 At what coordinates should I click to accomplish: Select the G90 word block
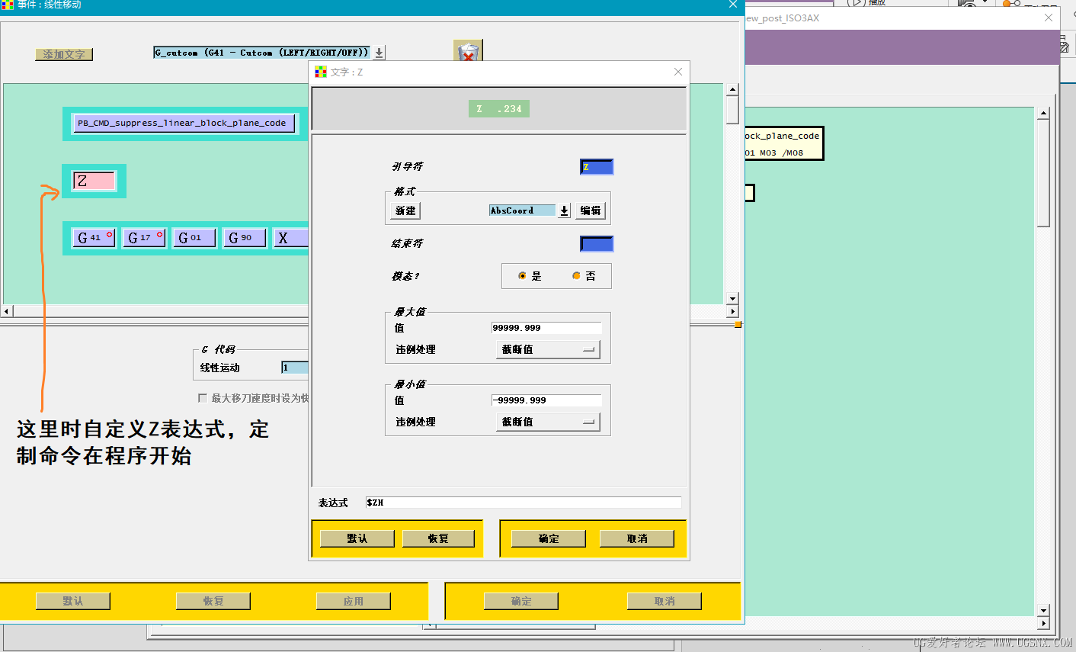pos(245,238)
